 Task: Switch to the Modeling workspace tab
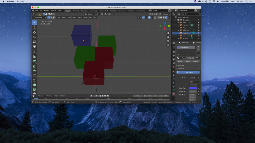click(76, 11)
